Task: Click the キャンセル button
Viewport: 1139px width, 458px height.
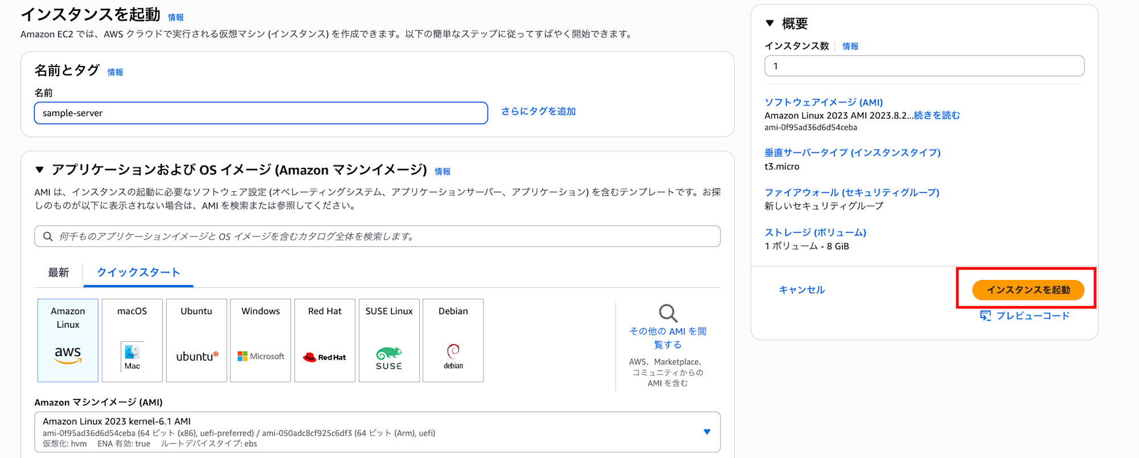Action: (x=802, y=290)
